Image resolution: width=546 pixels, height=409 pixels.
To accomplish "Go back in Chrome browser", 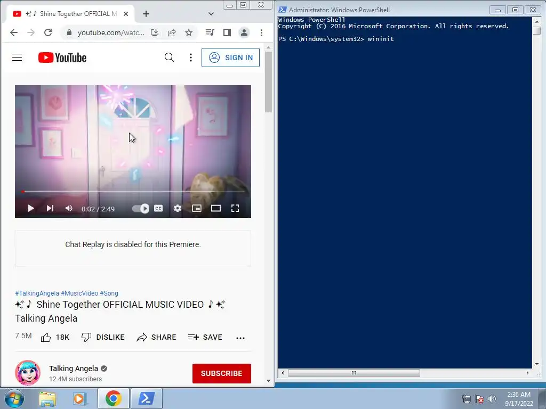I will (13, 32).
